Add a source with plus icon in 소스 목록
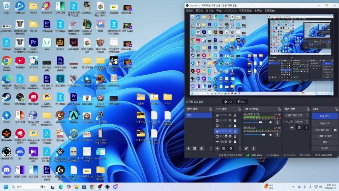 pos(217,148)
